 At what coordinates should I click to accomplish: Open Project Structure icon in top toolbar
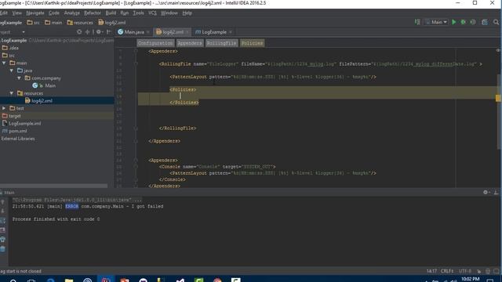[485, 22]
